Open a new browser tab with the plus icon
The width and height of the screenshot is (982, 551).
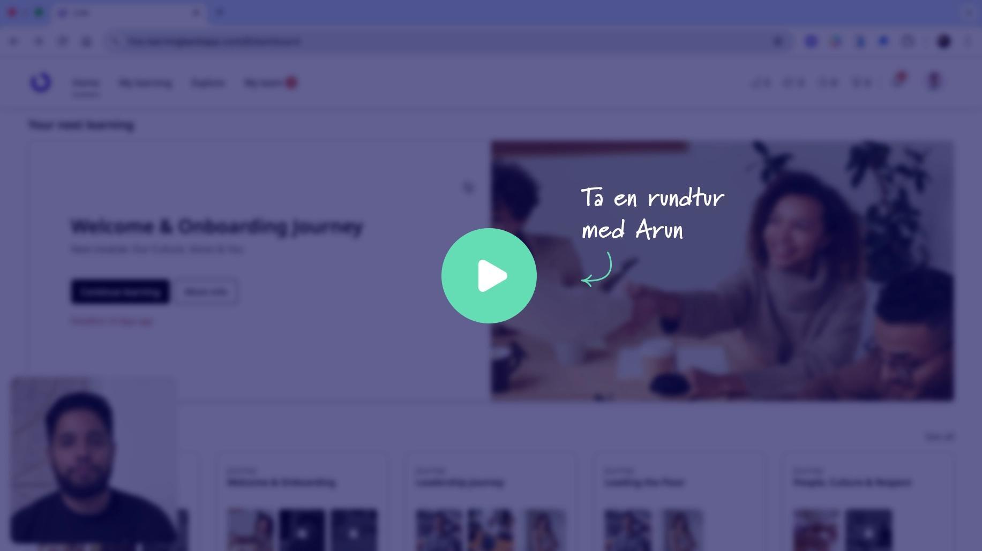tap(219, 12)
